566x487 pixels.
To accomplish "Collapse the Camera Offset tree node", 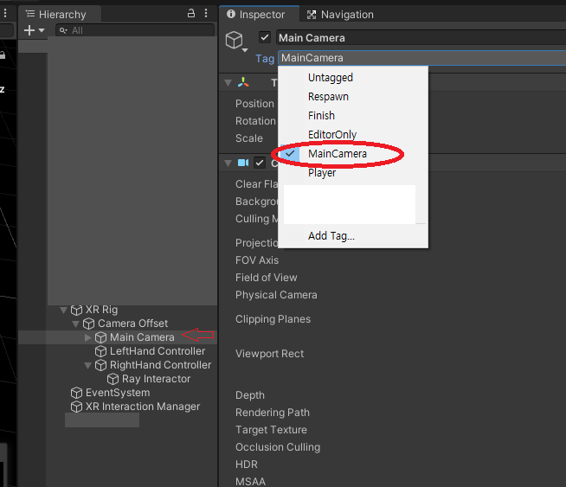I will [x=76, y=324].
